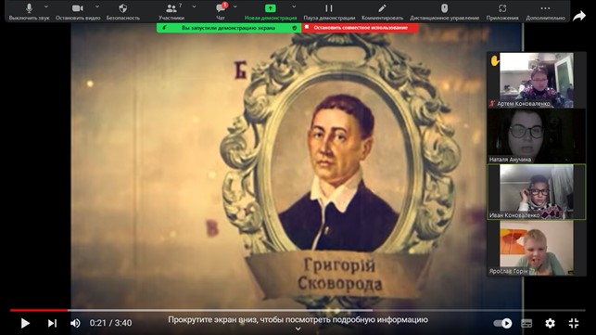Play the YouTube video
The height and width of the screenshot is (335, 596).
click(25, 323)
